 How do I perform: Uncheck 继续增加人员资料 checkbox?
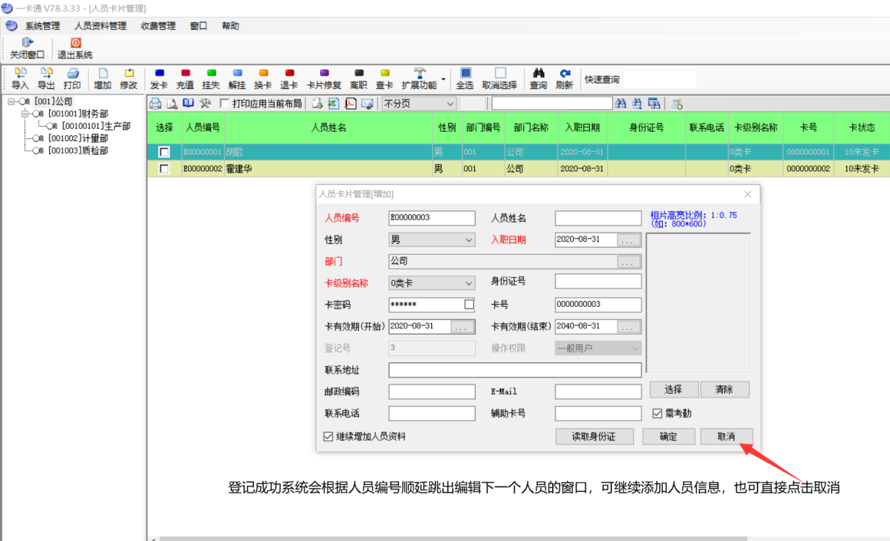(x=328, y=437)
